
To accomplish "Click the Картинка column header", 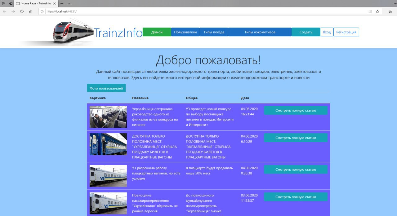I will 98,98.
